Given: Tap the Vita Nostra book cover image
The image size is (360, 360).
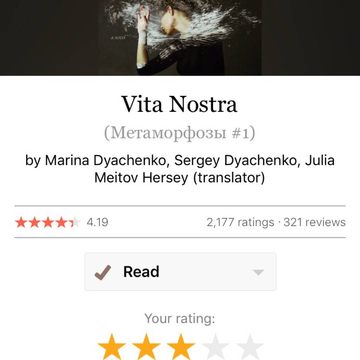Looking at the screenshot, I should point(180,38).
